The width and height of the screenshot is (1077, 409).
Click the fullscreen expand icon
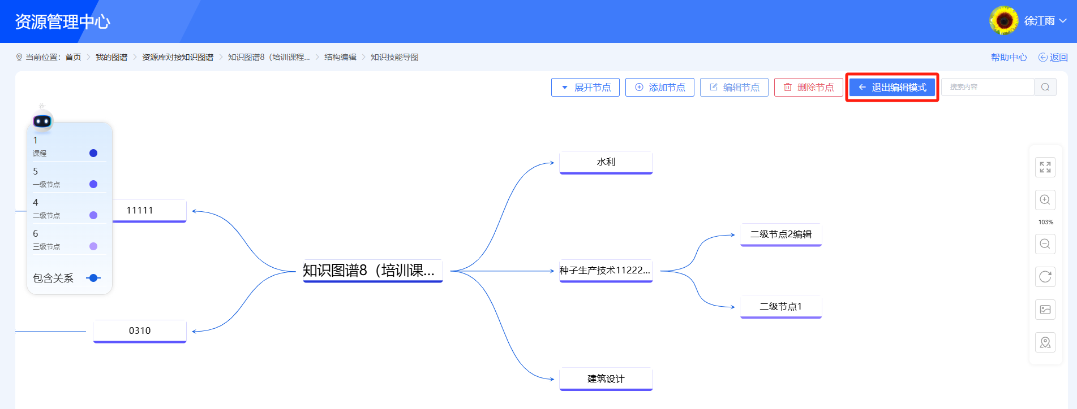coord(1045,167)
